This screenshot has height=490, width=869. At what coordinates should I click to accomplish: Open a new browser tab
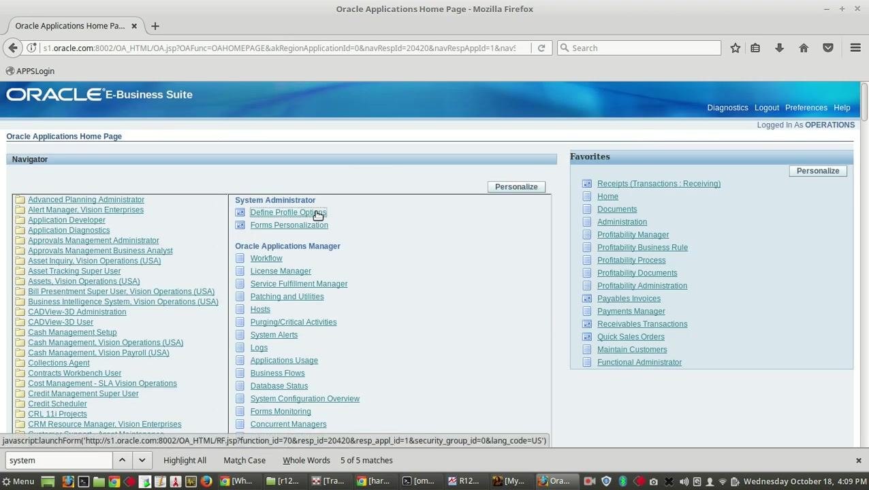155,26
